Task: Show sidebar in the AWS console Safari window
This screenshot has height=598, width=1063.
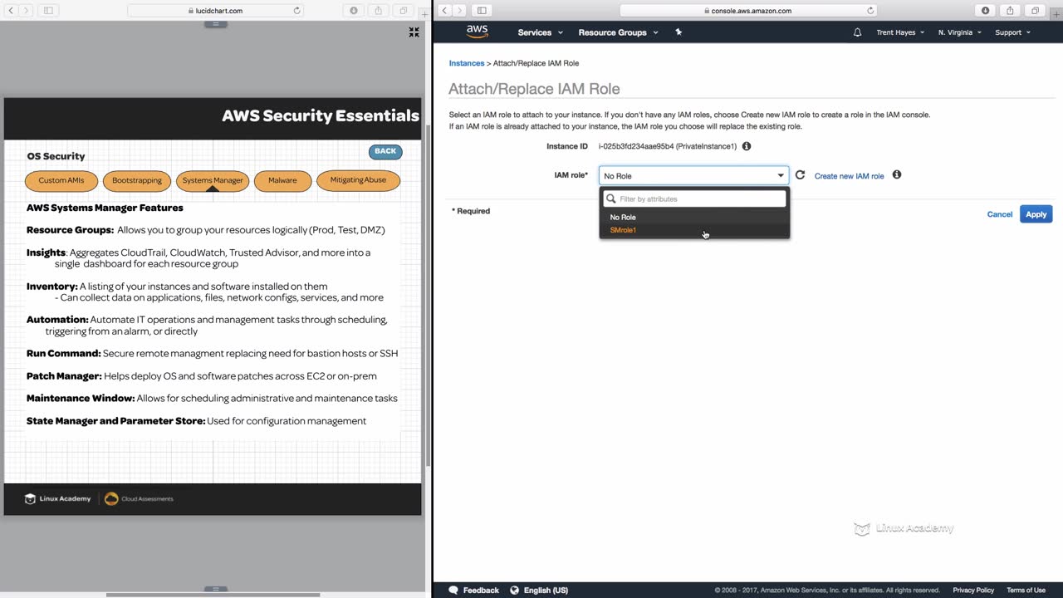Action: (x=482, y=11)
